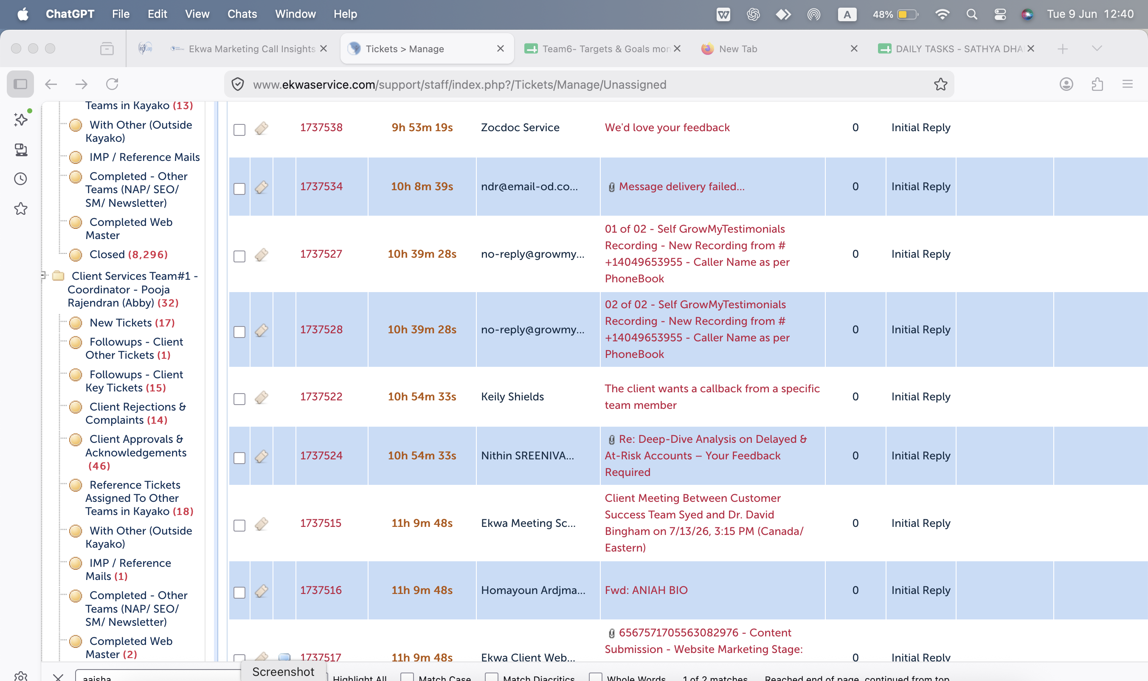Open Spotlight search in the menu bar
1148x681 pixels.
click(x=971, y=14)
